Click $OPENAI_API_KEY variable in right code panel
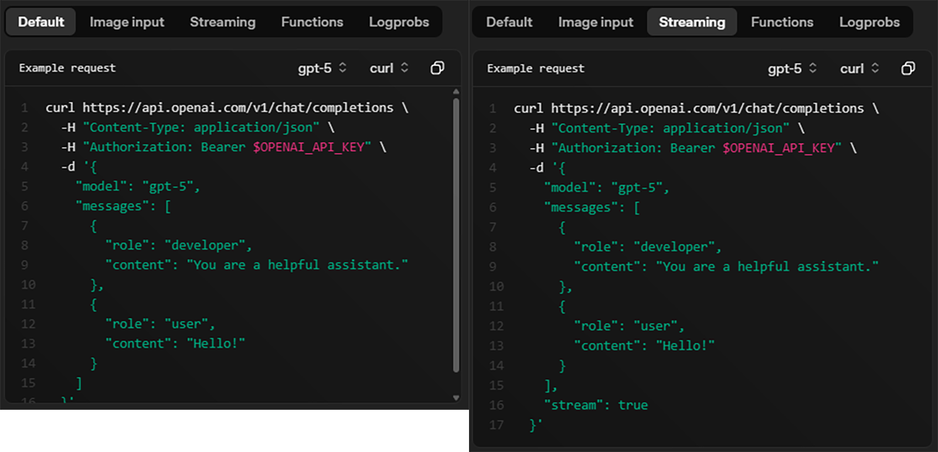938x452 pixels. pyautogui.click(x=778, y=148)
